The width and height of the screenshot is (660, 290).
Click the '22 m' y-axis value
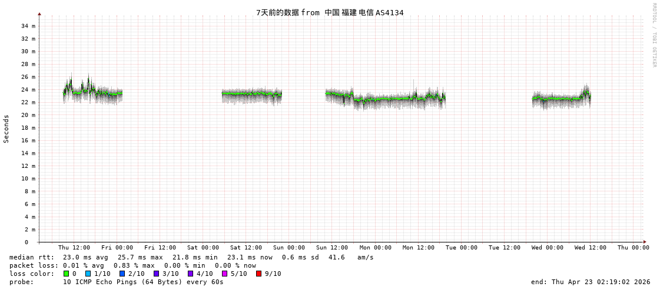point(28,102)
